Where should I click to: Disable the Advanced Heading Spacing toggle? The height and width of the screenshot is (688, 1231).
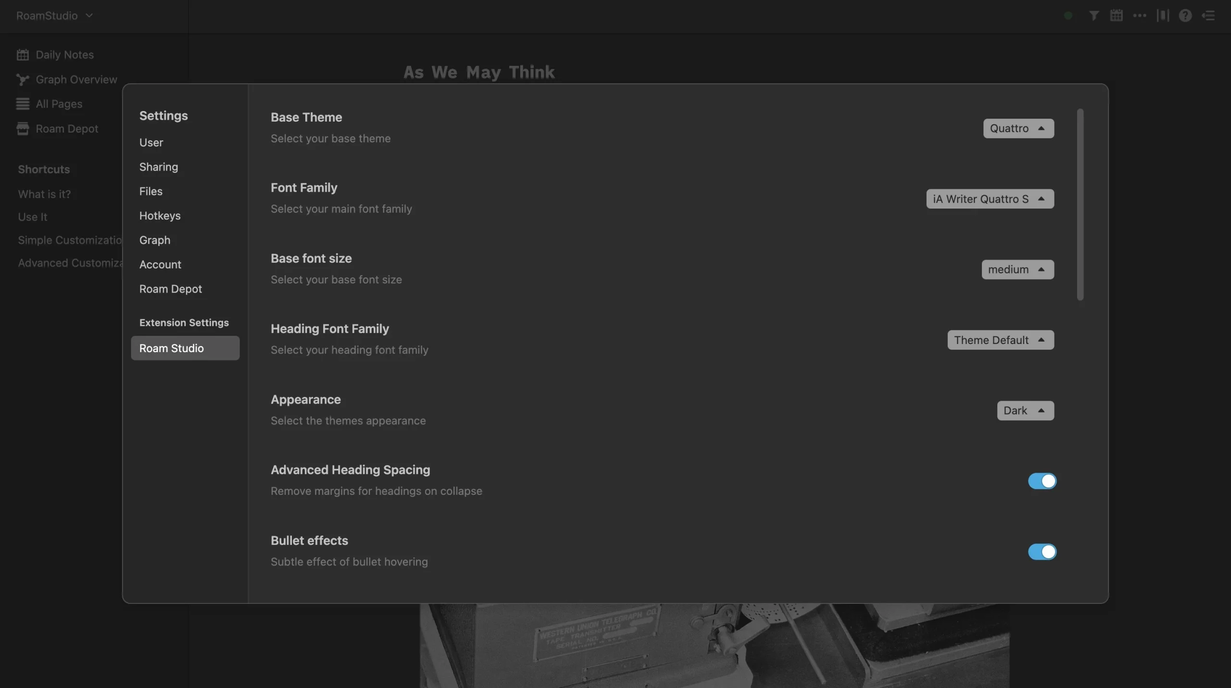(1042, 481)
